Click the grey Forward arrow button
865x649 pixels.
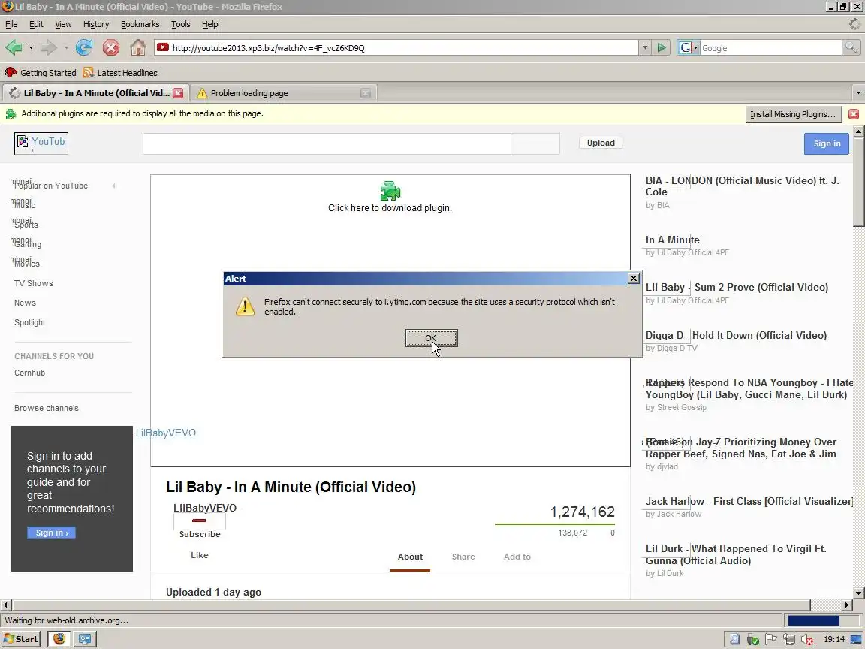click(49, 48)
